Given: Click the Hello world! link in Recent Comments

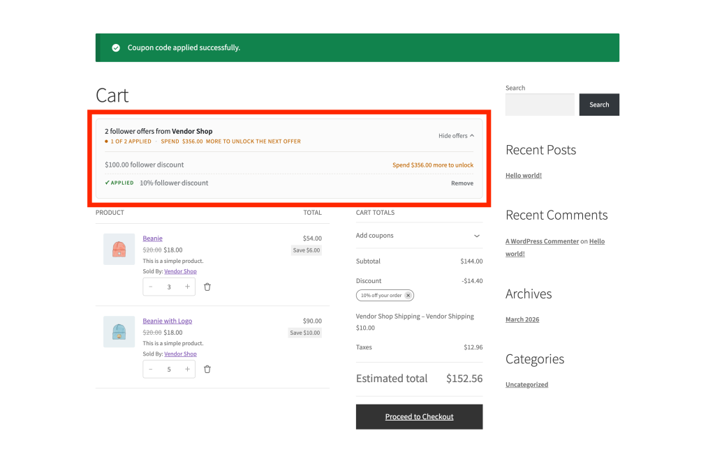Looking at the screenshot, I should tap(555, 248).
